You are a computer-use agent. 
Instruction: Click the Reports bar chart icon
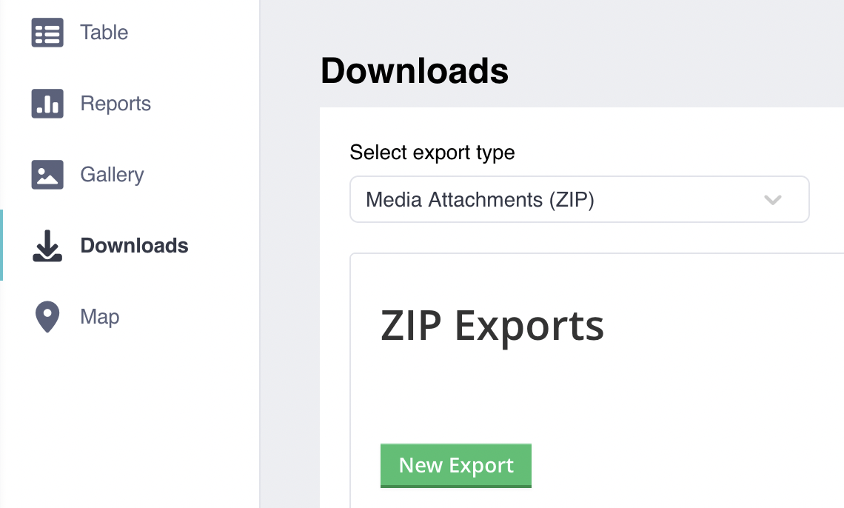pyautogui.click(x=47, y=104)
